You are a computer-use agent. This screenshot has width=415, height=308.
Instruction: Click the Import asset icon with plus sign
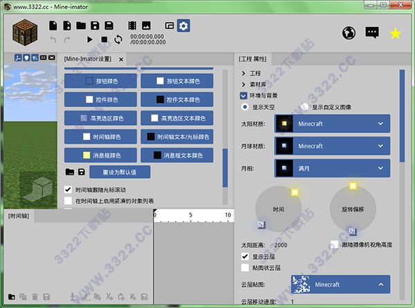[67, 26]
